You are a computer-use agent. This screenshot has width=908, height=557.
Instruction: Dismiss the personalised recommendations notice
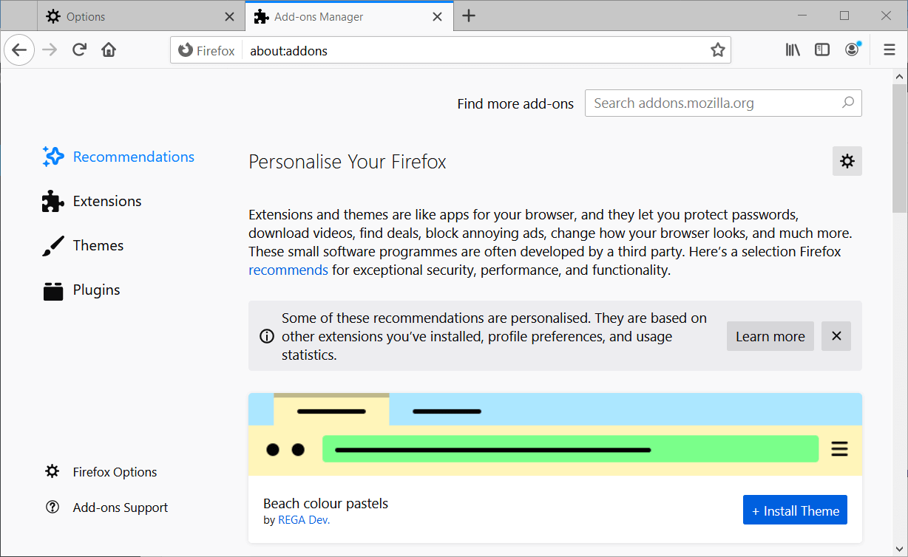[836, 336]
